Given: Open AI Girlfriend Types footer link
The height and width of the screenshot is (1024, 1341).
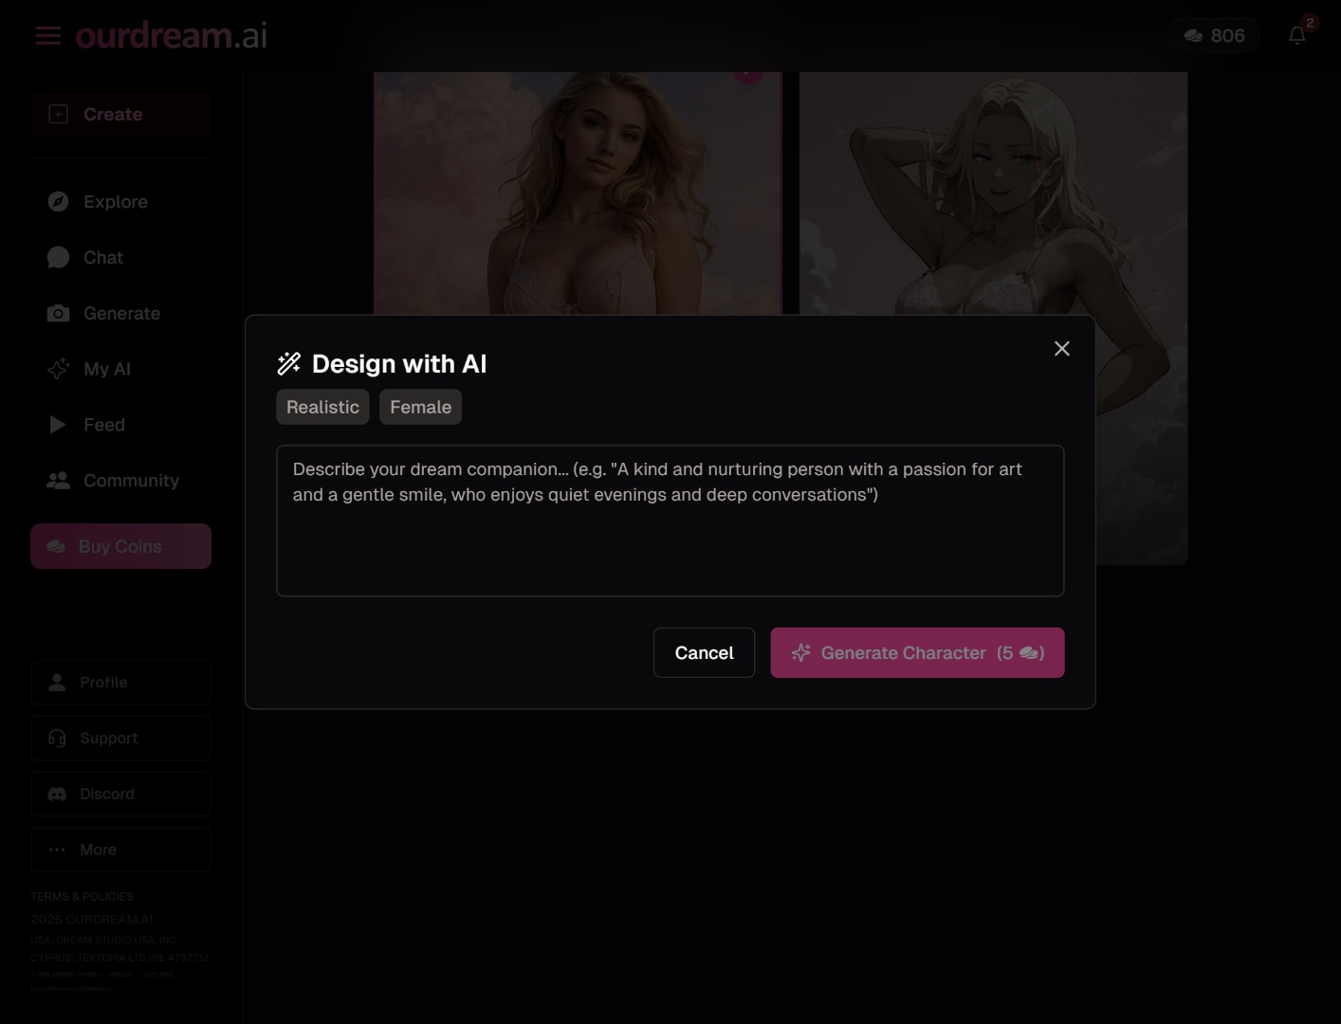Looking at the screenshot, I should tap(64, 974).
